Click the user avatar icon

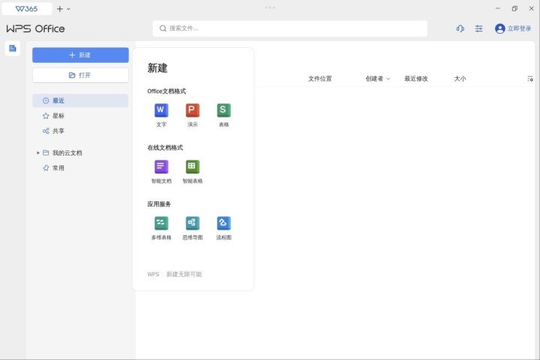pyautogui.click(x=499, y=28)
